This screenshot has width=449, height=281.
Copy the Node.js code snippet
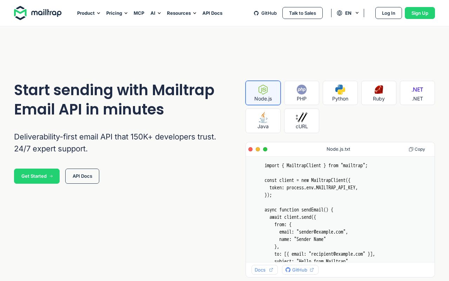click(417, 149)
